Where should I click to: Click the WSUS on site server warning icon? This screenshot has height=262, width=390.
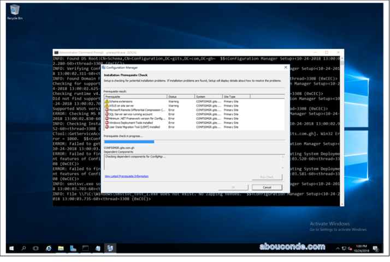107,106
